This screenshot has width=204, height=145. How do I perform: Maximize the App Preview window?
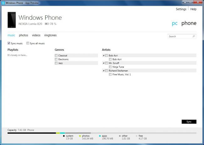pos(191,2)
